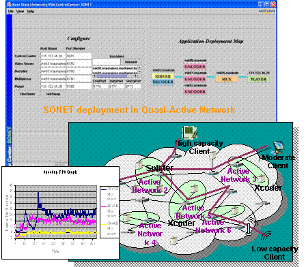This screenshot has width=306, height=267.
Task: Click the SERVER node in deployment map
Action: point(163,76)
